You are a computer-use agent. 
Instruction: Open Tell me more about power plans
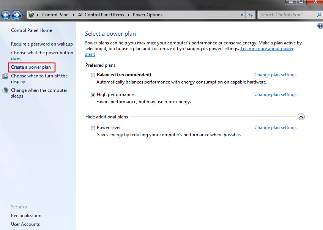tap(267, 49)
